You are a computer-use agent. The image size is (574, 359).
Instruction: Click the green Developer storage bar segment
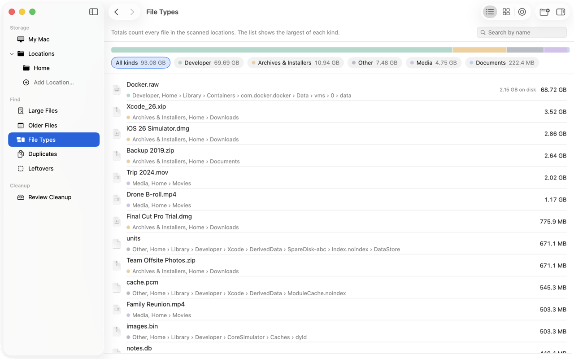tap(282, 50)
